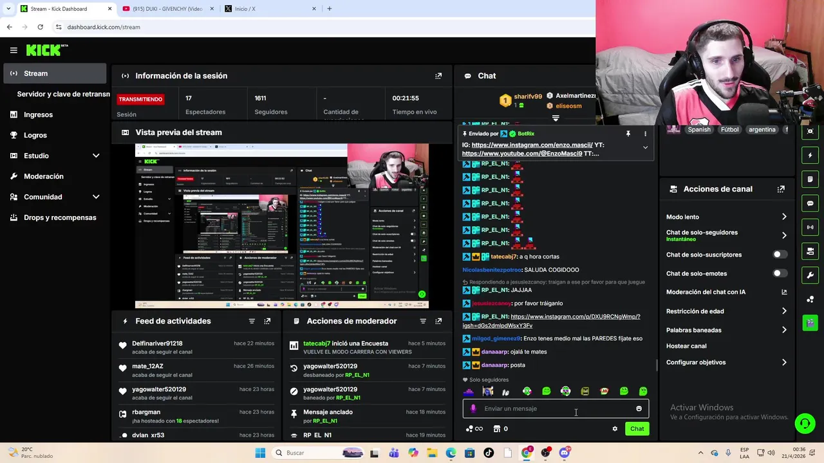This screenshot has width=824, height=463.
Task: Reload the browser page
Action: (40, 27)
